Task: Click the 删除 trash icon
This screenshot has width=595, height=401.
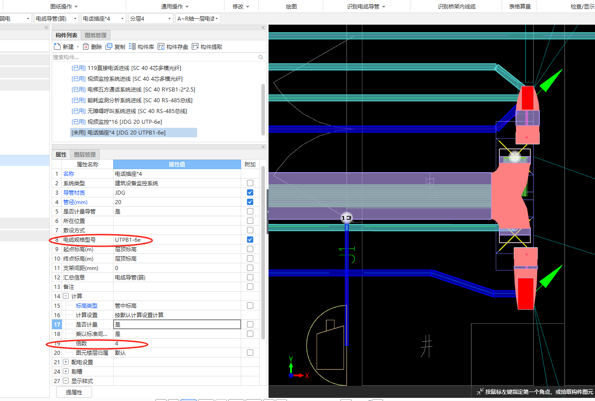Action: 86,47
